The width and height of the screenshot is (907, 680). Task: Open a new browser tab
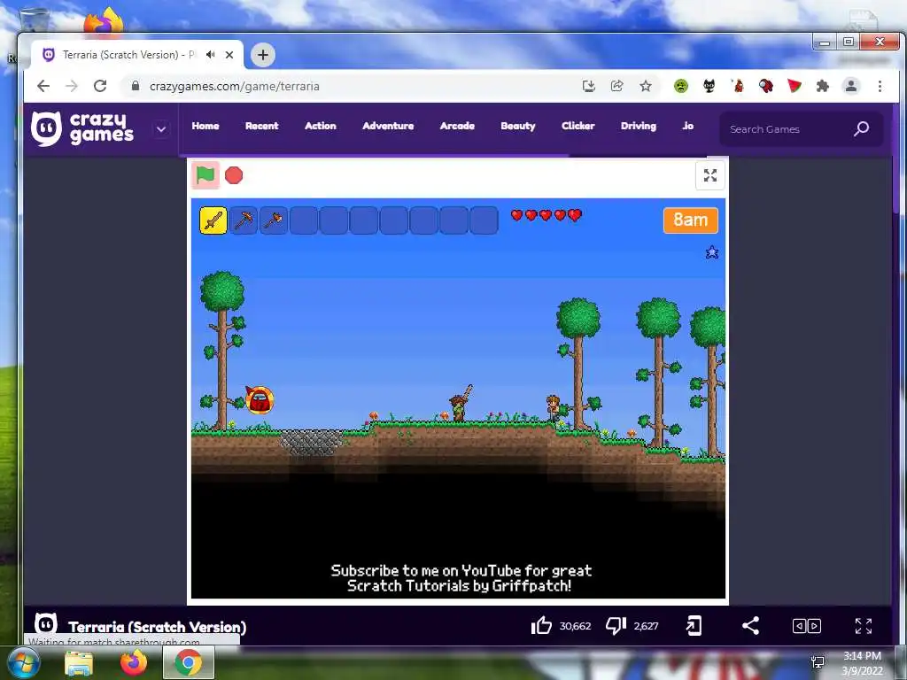click(x=263, y=55)
